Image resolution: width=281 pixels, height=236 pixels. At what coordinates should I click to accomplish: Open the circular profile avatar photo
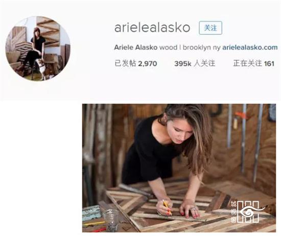pos(38,49)
